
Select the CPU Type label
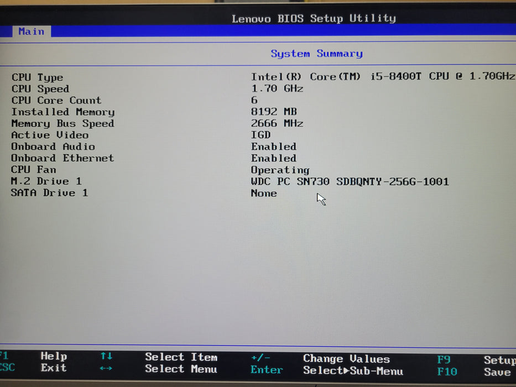37,77
